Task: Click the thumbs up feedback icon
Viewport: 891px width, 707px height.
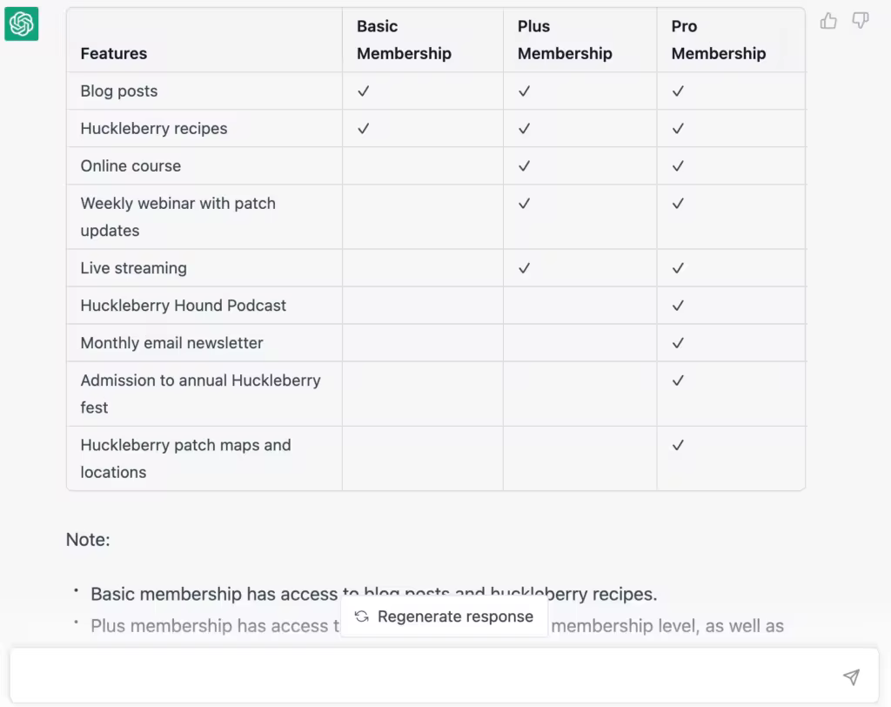Action: click(828, 21)
